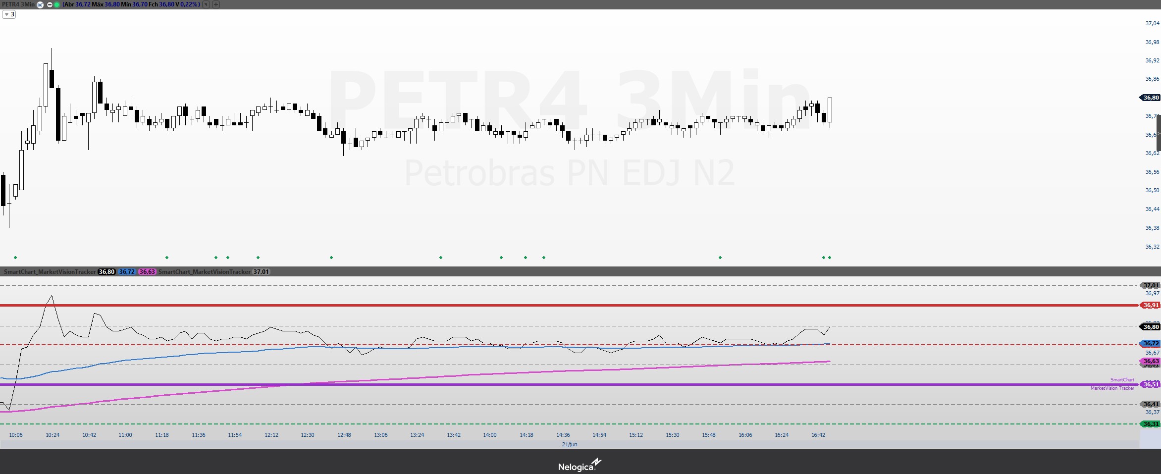Open the small arrow menu after the quote summary

(206, 4)
